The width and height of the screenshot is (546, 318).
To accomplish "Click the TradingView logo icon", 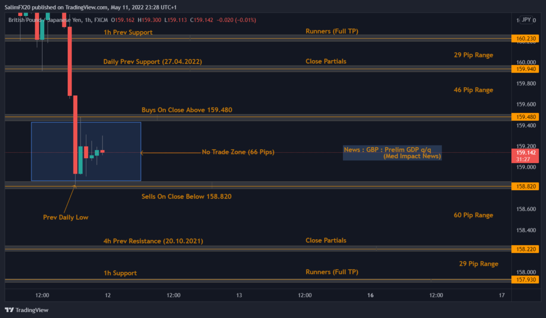I will coord(9,310).
